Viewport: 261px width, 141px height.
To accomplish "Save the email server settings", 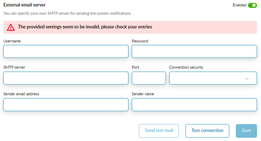I will (x=246, y=131).
